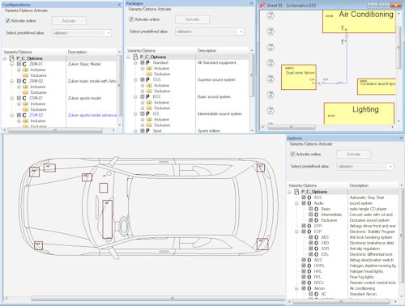Click the C icon beside ZSM-01
This screenshot has height=306, width=405.
tap(24, 98)
